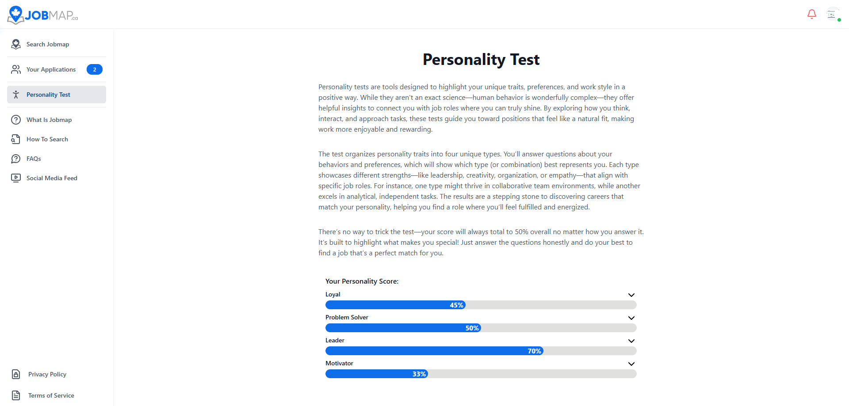Open the Terms of Service link

click(x=51, y=395)
